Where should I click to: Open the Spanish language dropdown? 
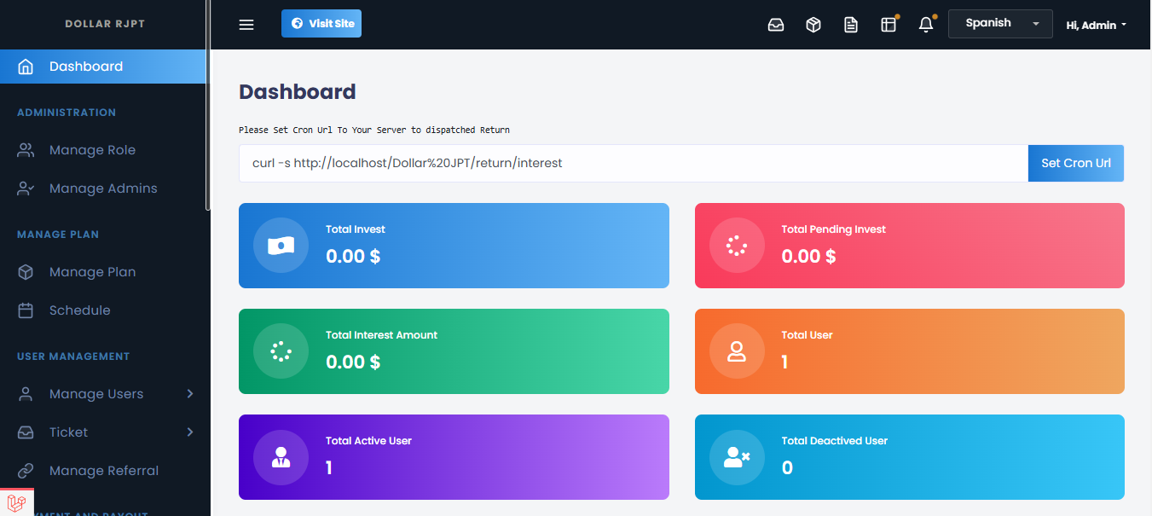coord(999,23)
